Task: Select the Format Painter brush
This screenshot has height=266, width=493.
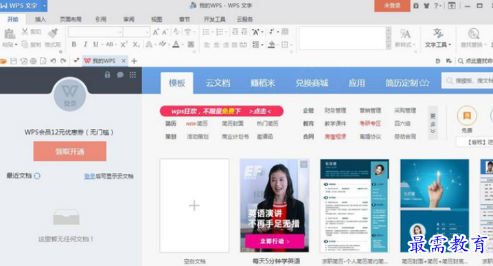Action: tap(52, 34)
